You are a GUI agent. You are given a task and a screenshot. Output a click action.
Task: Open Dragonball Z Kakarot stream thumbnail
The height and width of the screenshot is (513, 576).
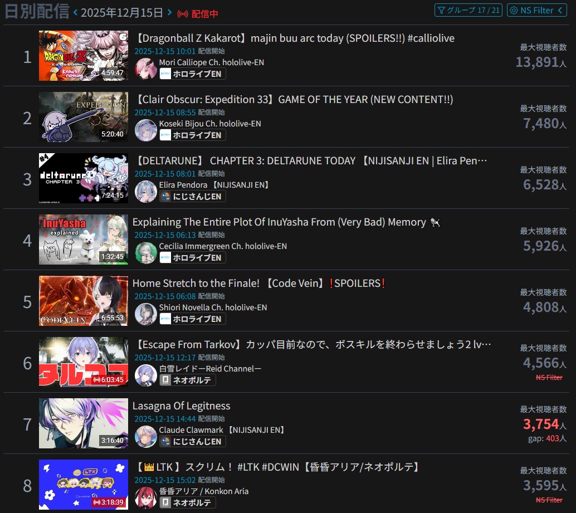tap(84, 56)
